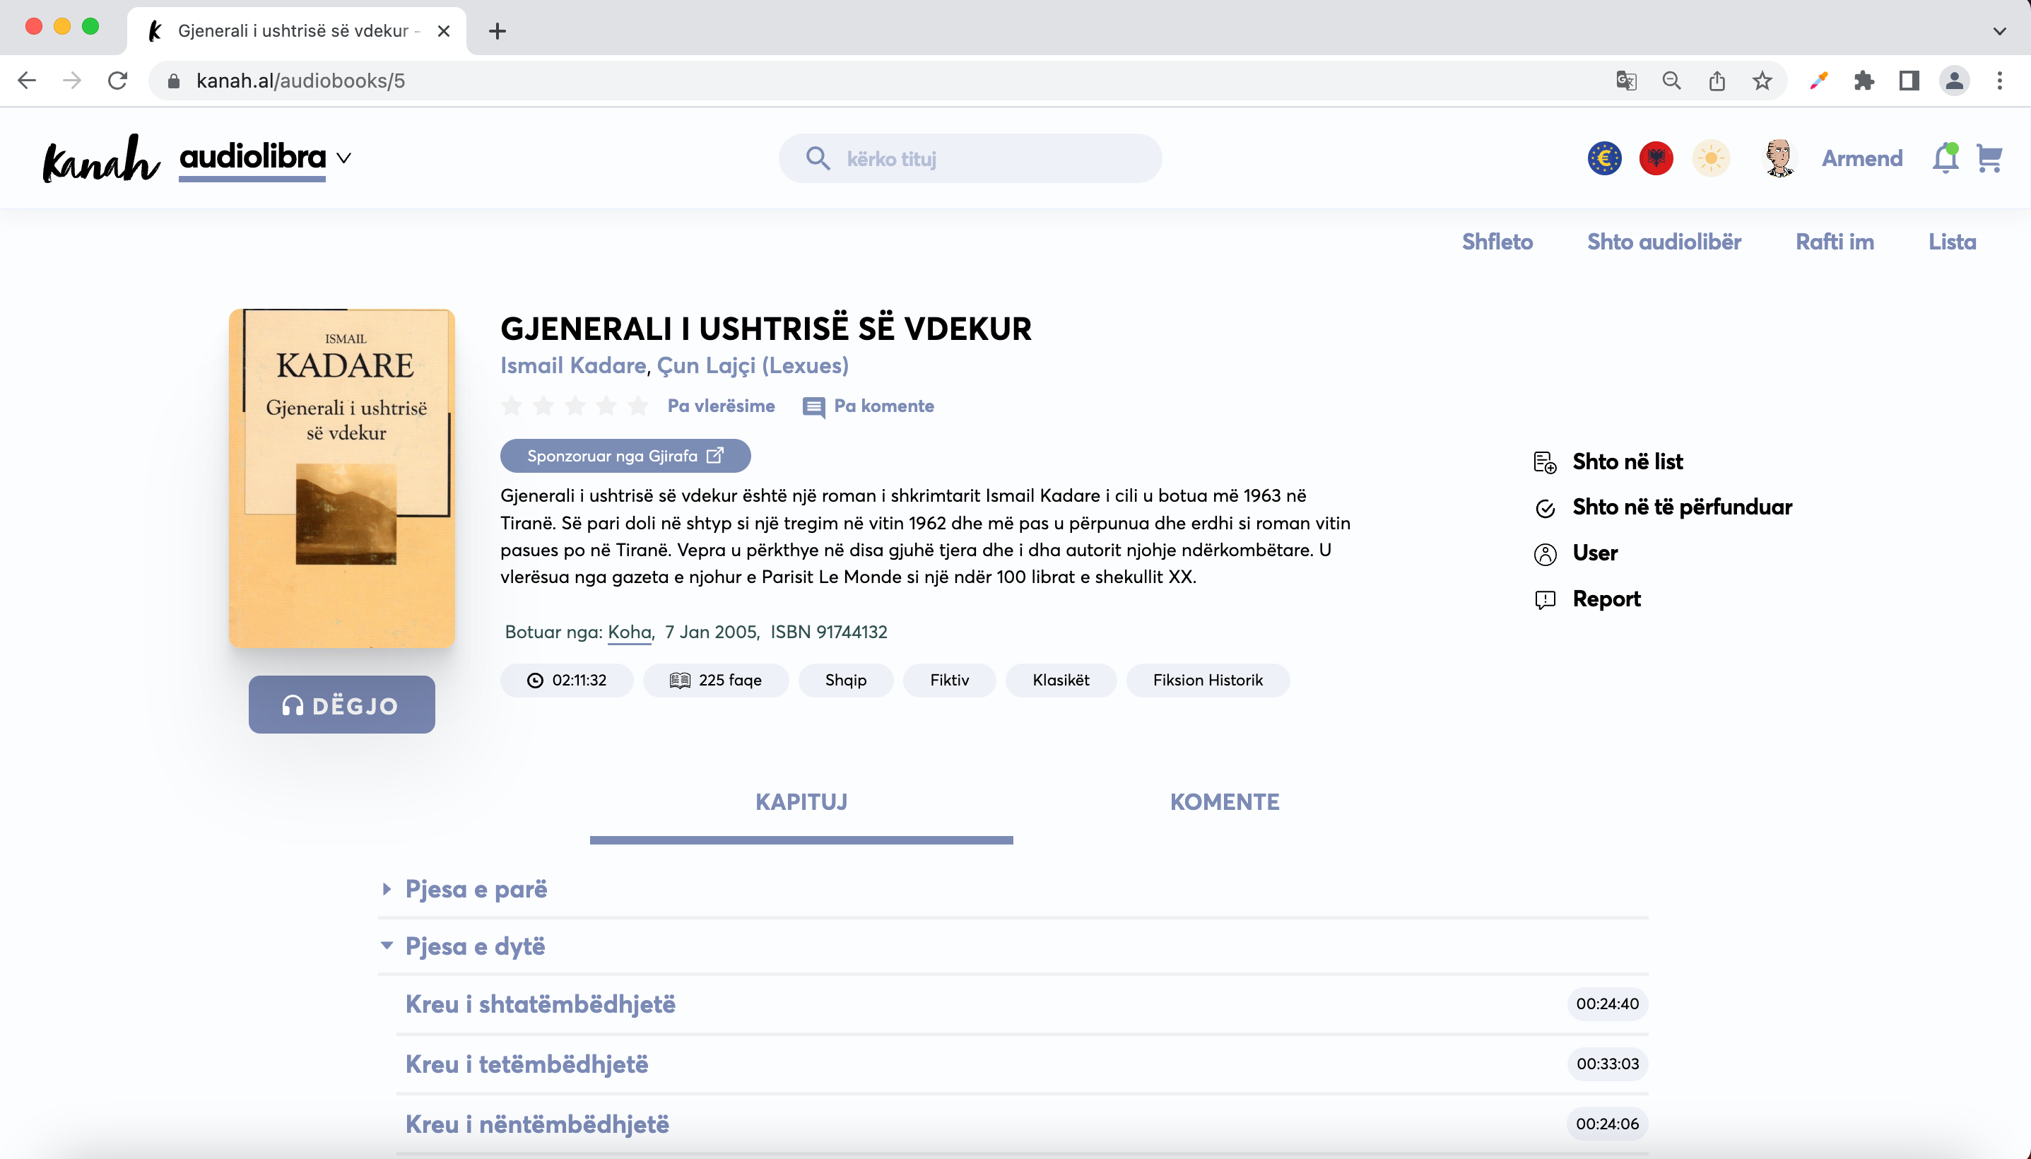The width and height of the screenshot is (2031, 1159).
Task: Switch to the KOMENTE tab
Action: point(1225,802)
